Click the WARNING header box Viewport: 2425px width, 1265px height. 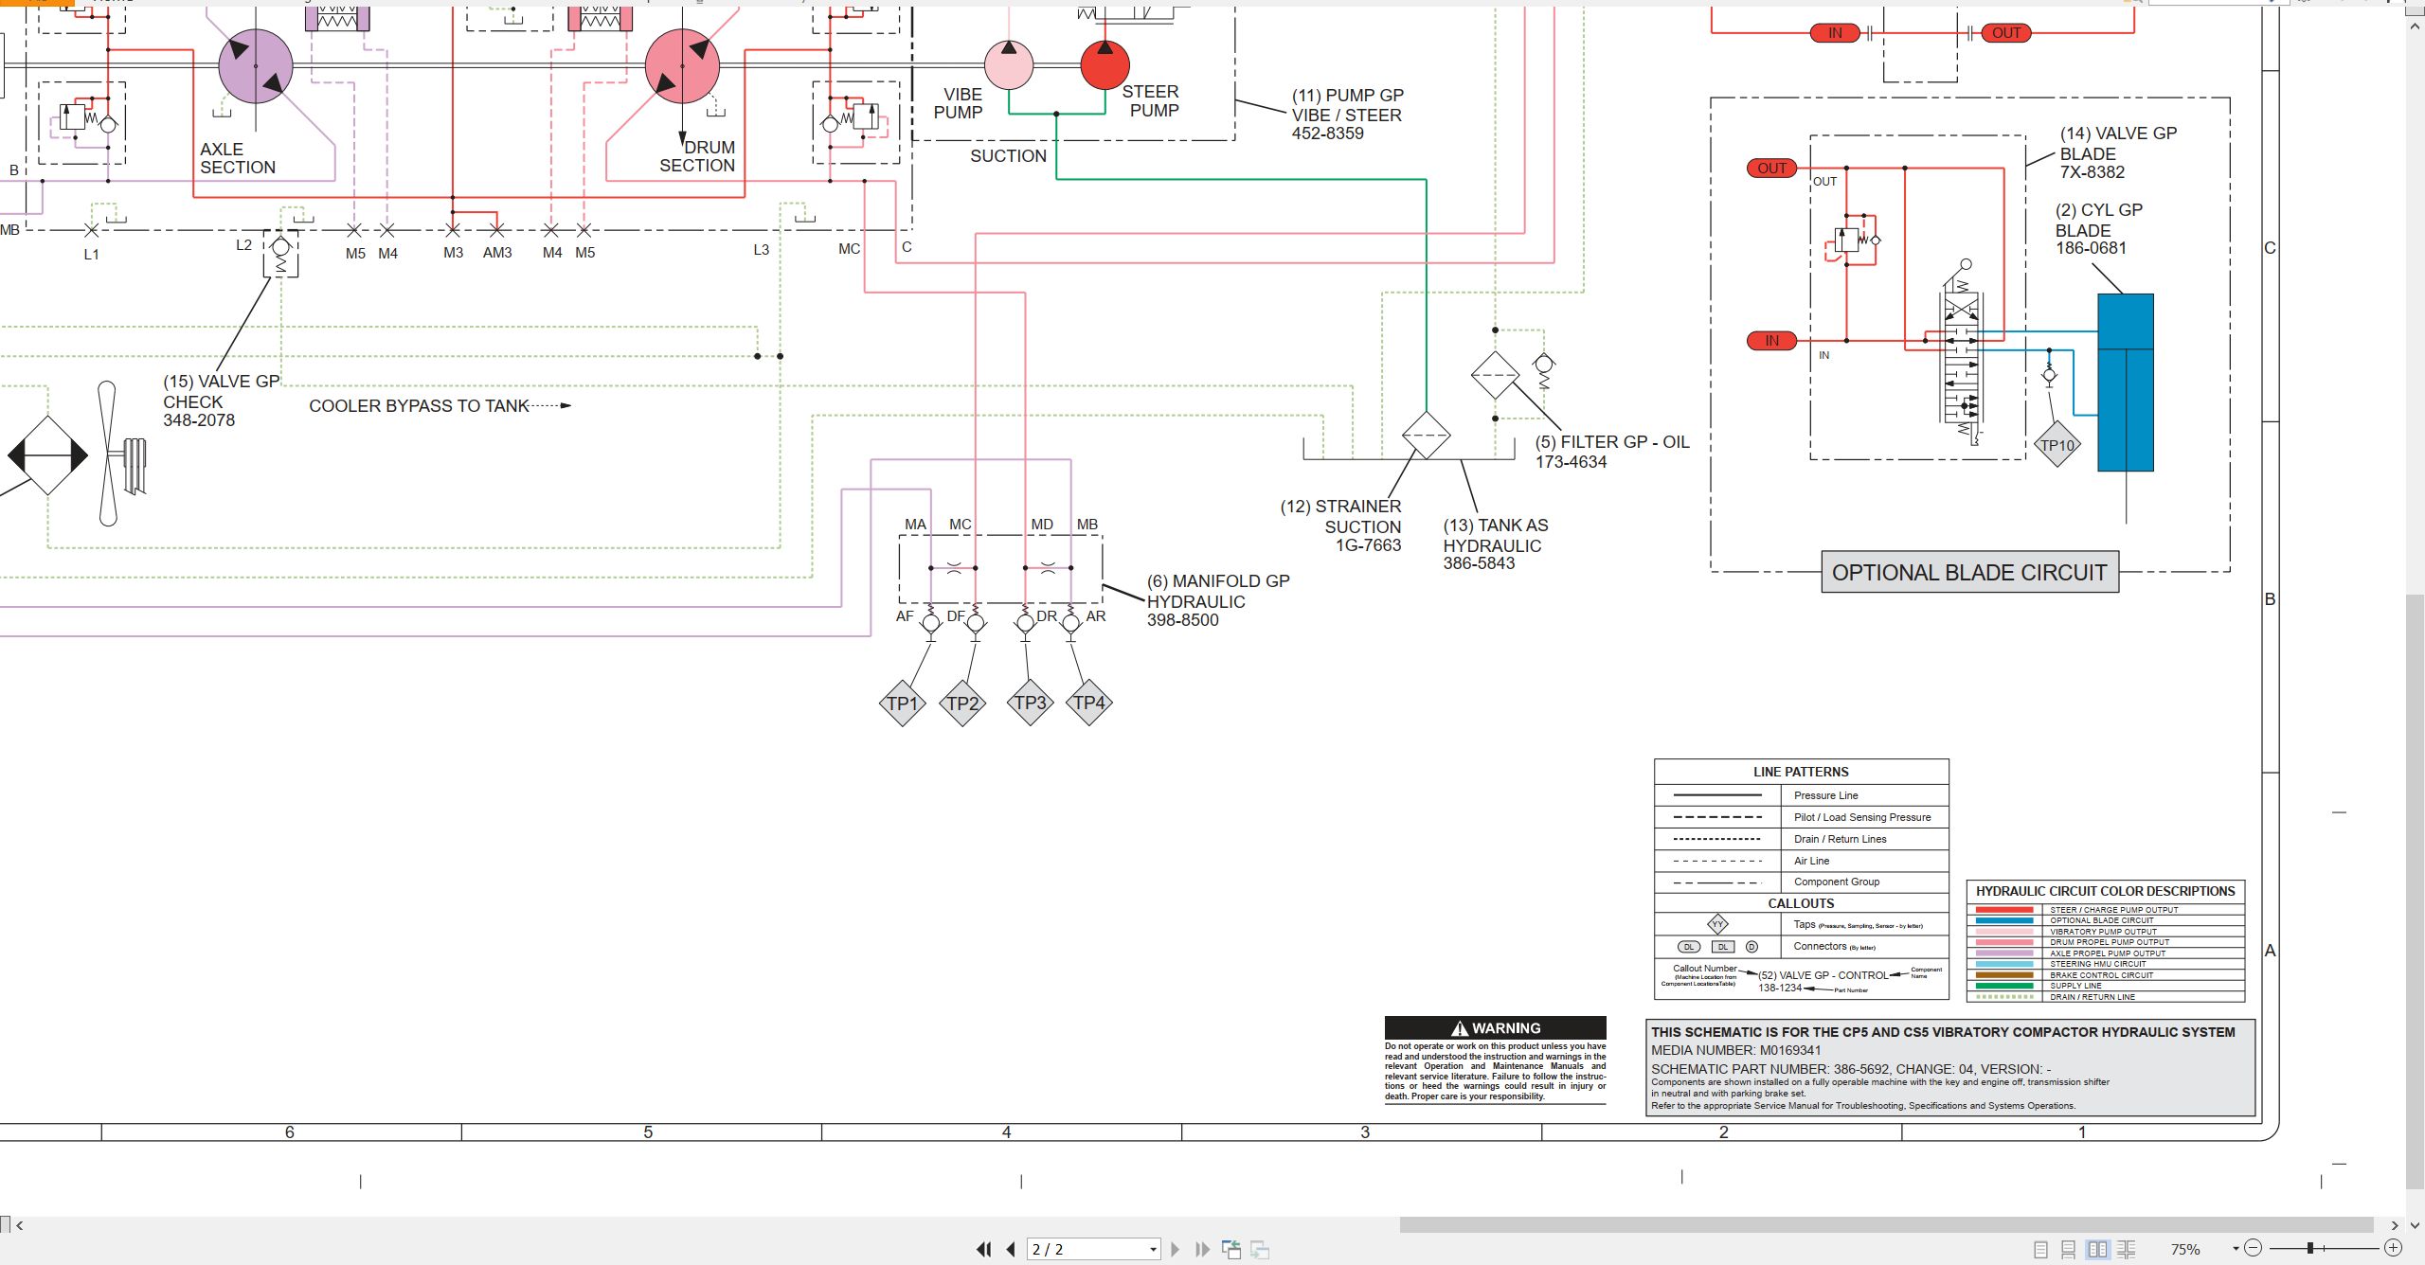pyautogui.click(x=1495, y=1028)
